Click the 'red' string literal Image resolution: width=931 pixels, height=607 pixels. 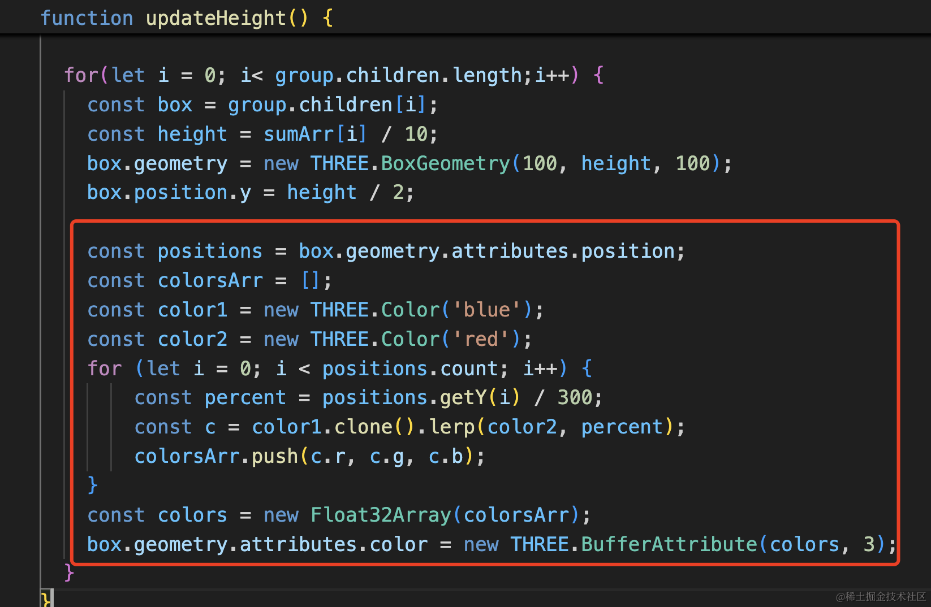(481, 339)
